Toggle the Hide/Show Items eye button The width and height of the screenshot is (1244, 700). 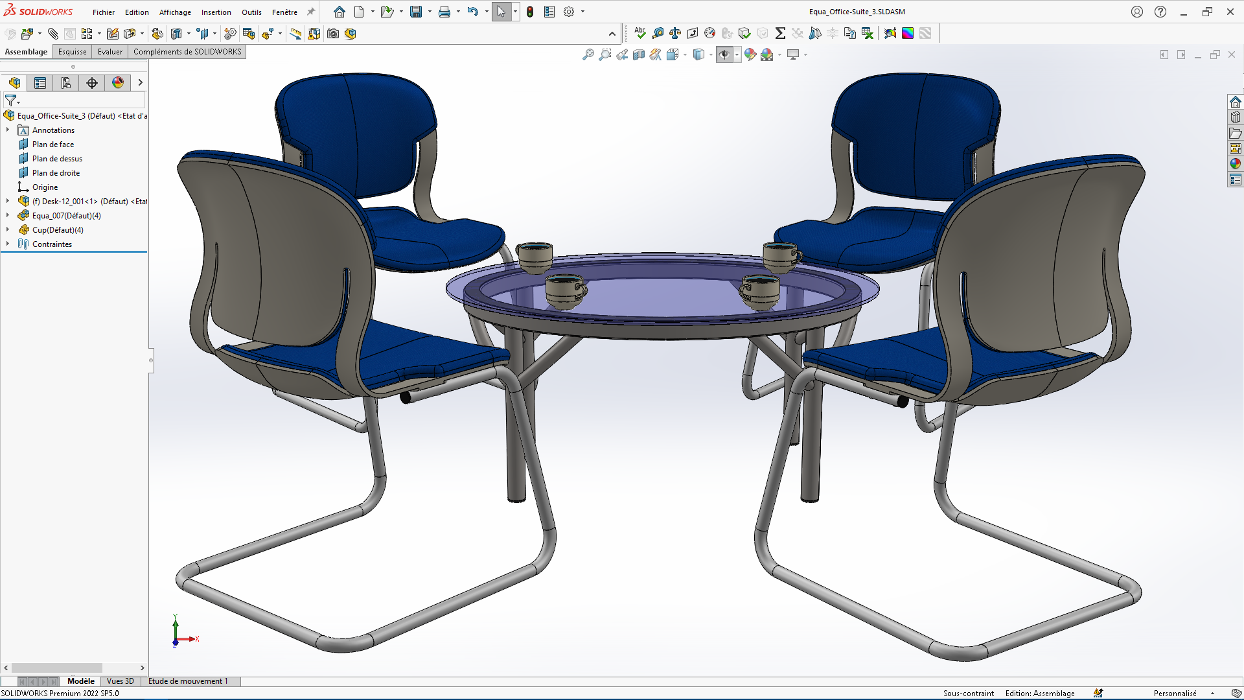click(724, 54)
